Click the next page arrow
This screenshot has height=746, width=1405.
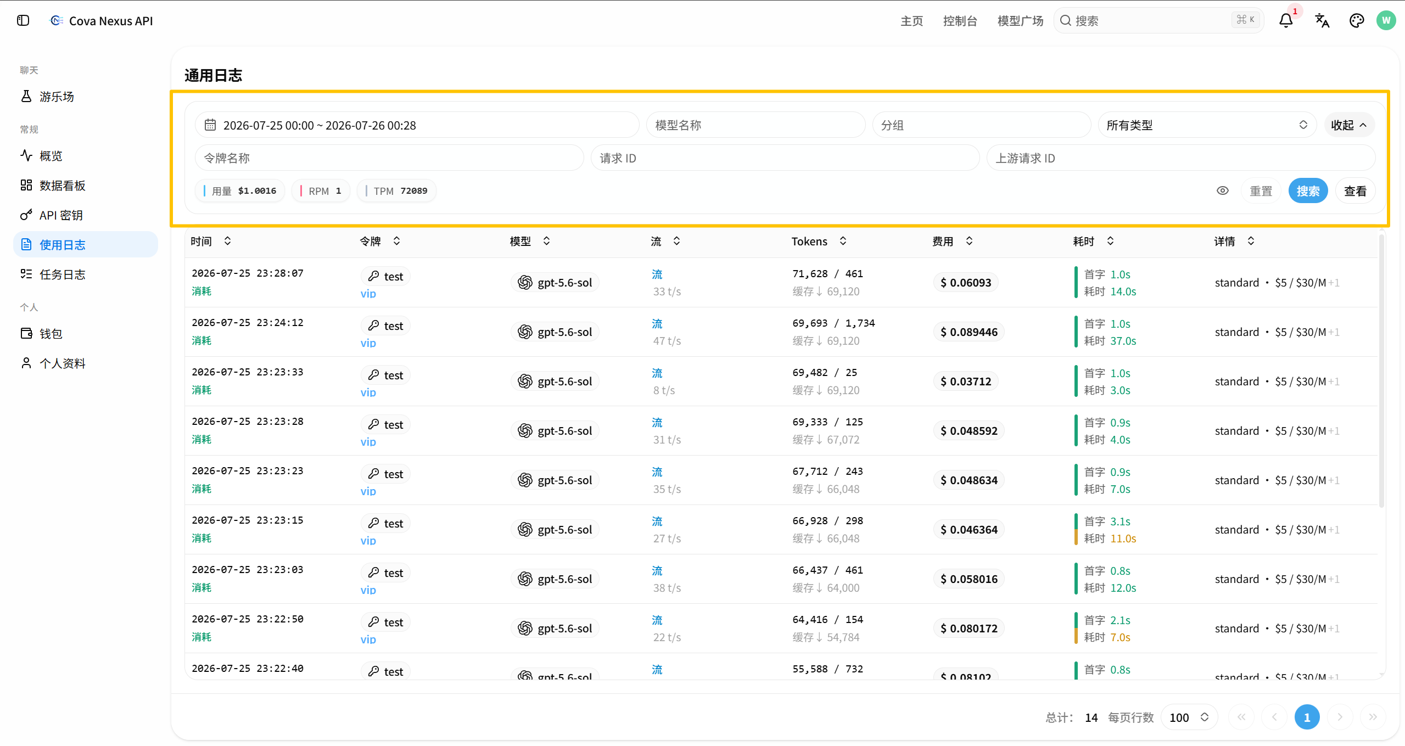[x=1340, y=717]
